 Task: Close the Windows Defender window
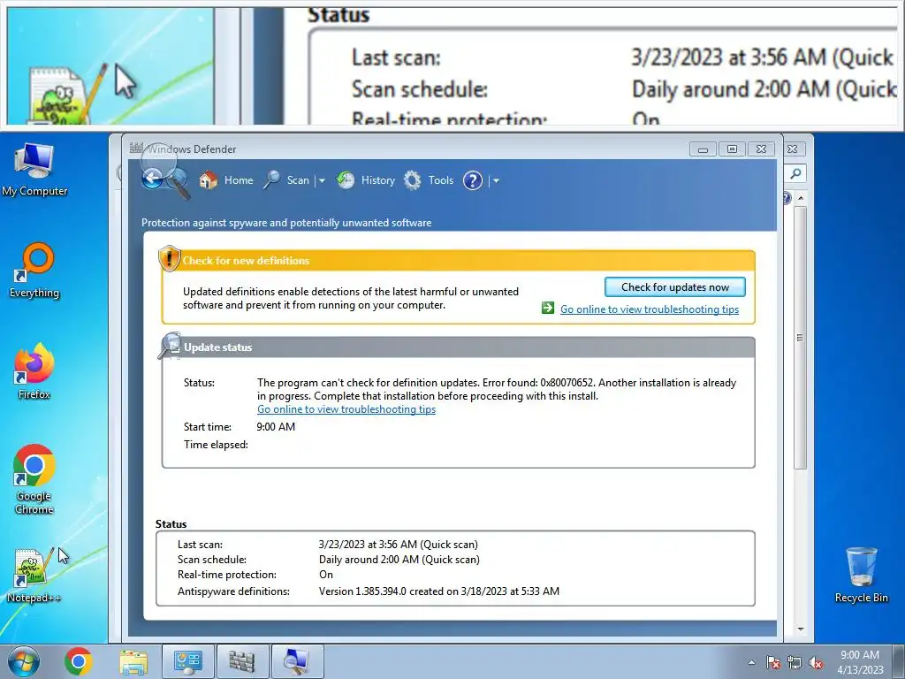(761, 149)
